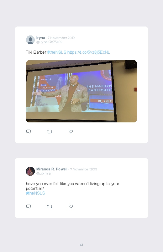163x252 pixels.
Task: Select the tweet text about living up to potential
Action: point(73,186)
